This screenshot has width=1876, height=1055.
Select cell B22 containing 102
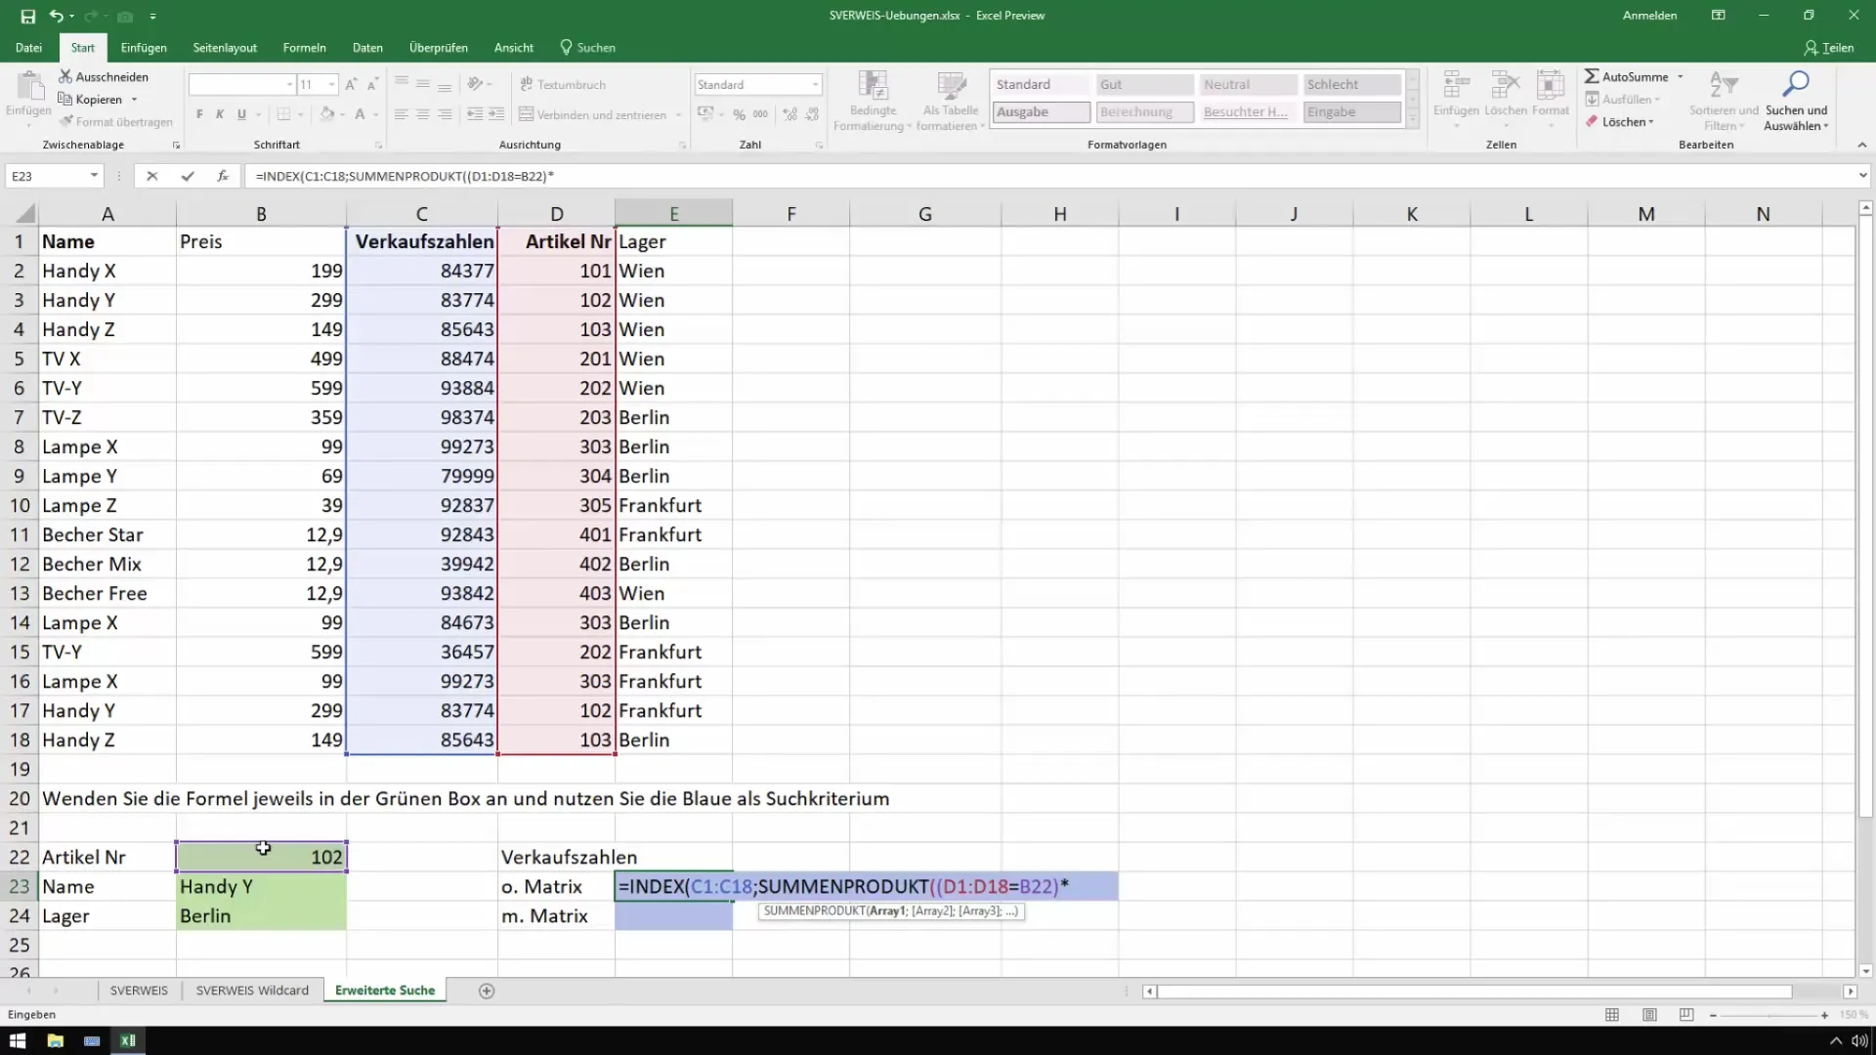(x=261, y=857)
